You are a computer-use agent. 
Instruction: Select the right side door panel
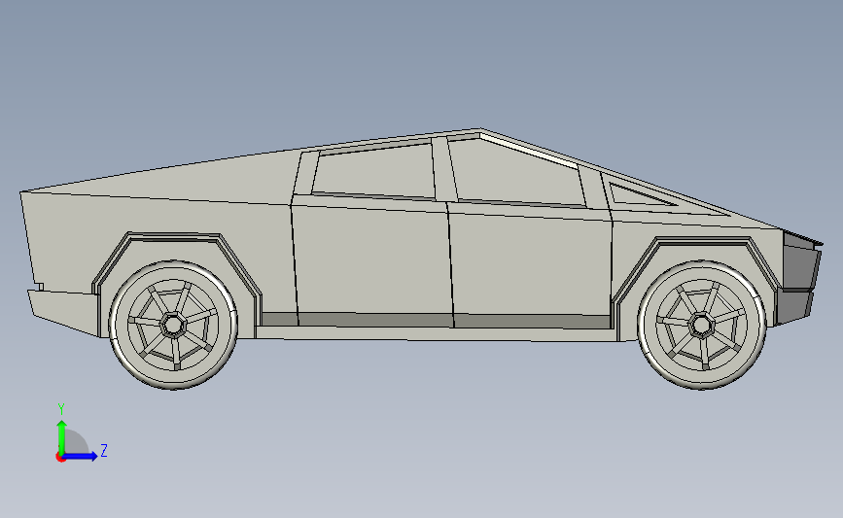coord(530,266)
